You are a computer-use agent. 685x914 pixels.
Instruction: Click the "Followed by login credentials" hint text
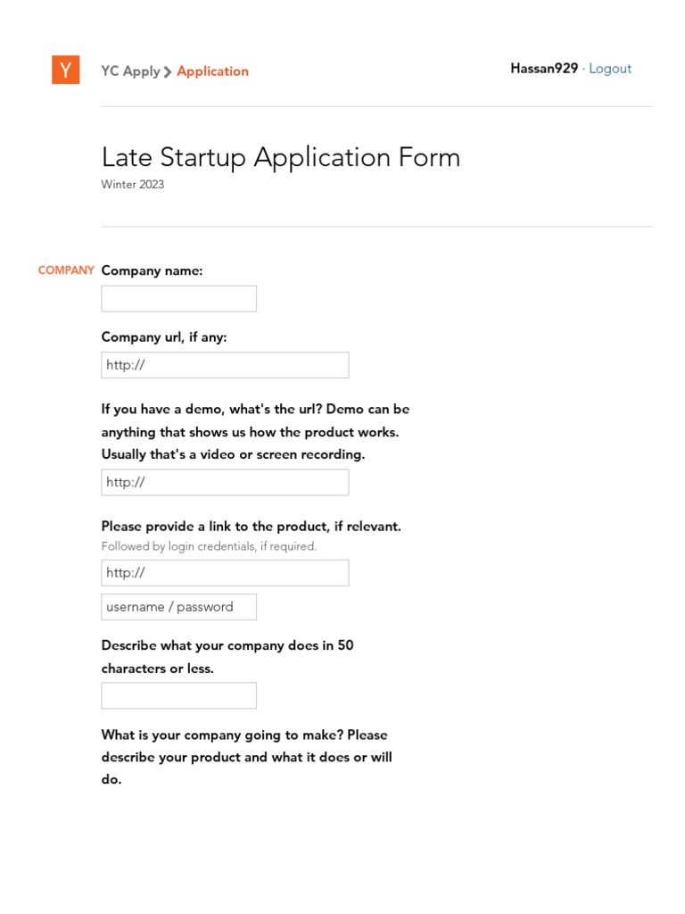tap(209, 546)
